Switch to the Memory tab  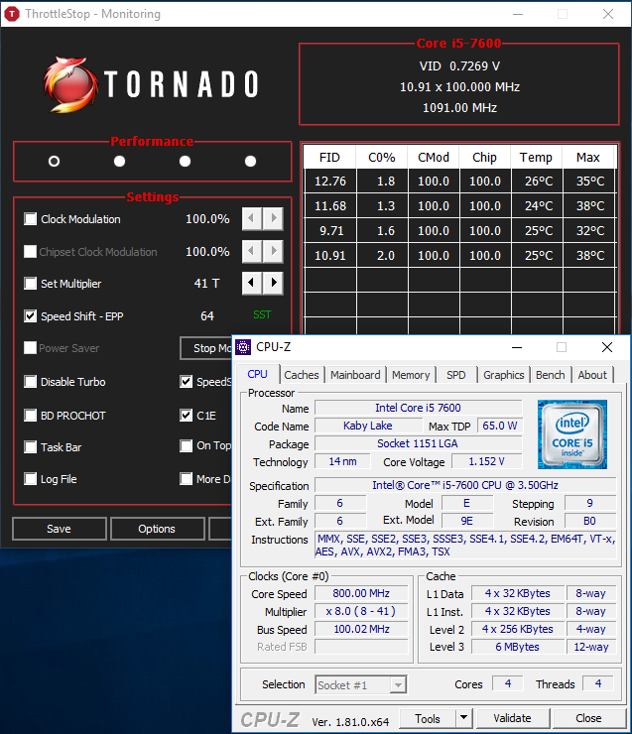click(411, 375)
